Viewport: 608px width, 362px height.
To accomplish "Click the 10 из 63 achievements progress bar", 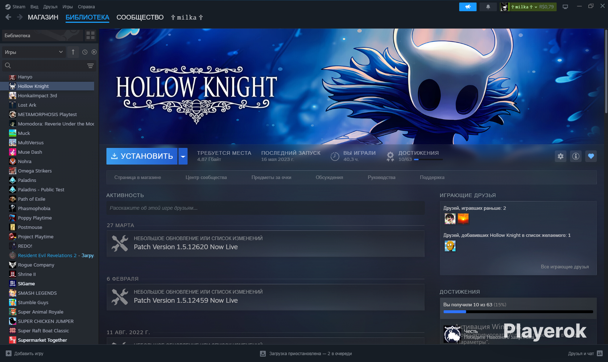I will (518, 312).
